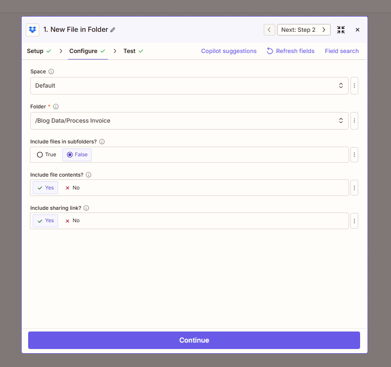Click the Refresh fields icon
Viewport: 391px width, 367px height.
[x=269, y=51]
